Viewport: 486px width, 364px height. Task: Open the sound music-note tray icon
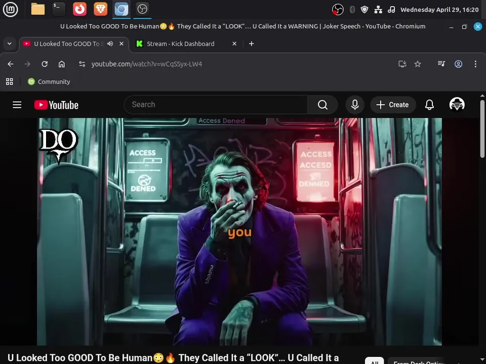[x=391, y=10]
